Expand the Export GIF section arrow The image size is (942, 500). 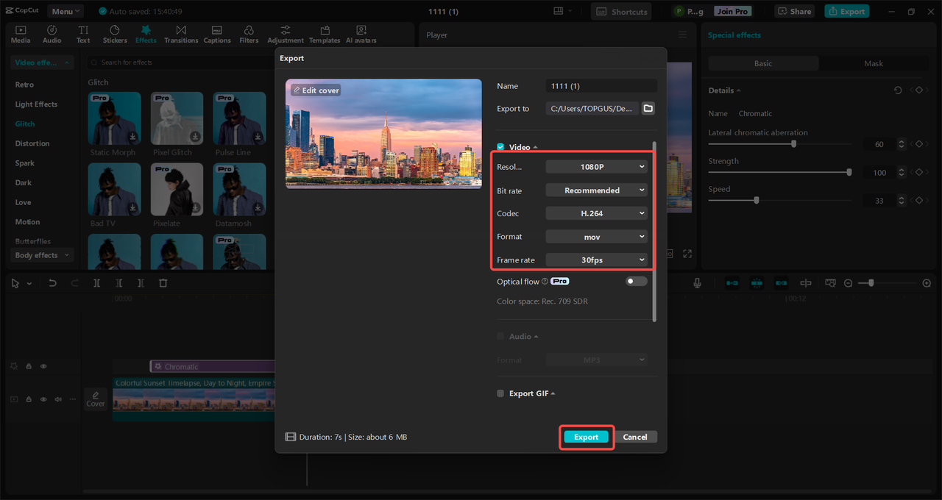553,393
